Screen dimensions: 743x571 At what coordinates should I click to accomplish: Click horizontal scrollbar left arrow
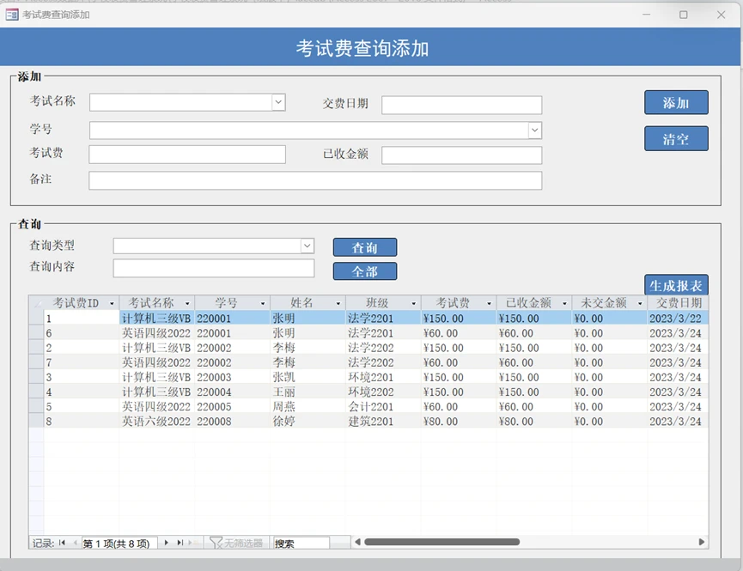click(358, 542)
